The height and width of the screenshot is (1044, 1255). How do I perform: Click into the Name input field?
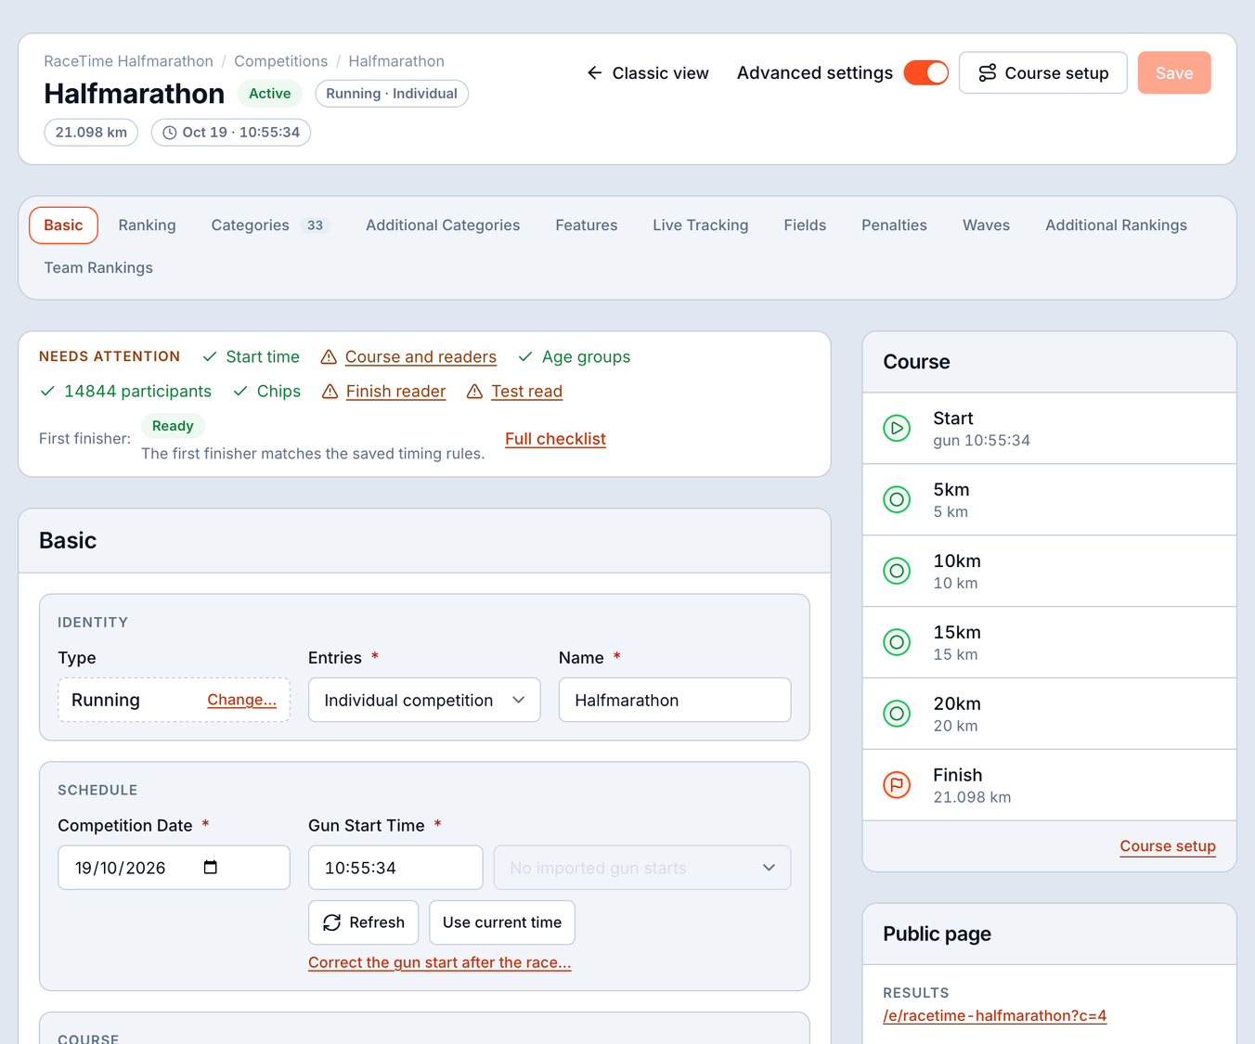pos(675,700)
